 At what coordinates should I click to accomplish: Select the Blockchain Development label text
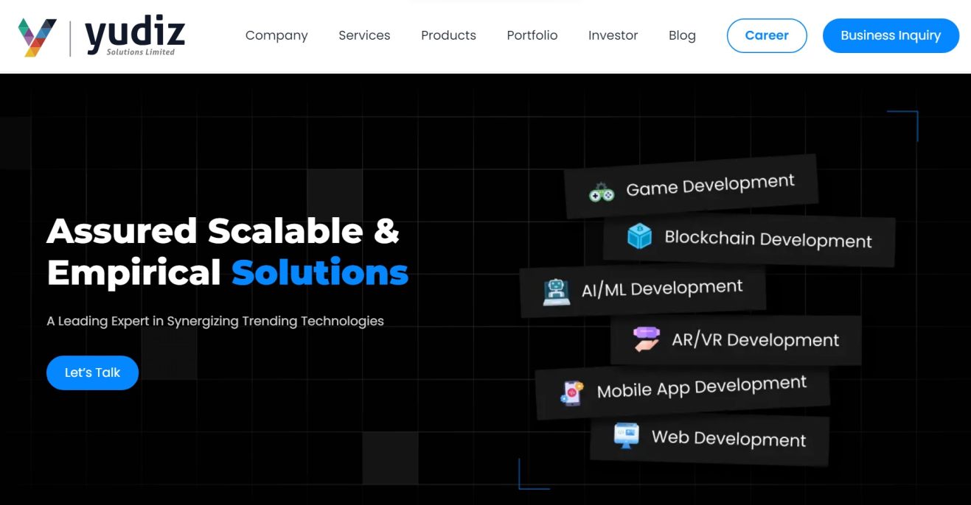(x=768, y=239)
